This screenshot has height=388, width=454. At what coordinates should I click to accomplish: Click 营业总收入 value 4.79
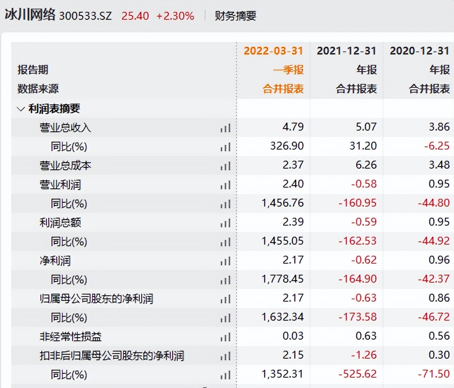coord(293,127)
